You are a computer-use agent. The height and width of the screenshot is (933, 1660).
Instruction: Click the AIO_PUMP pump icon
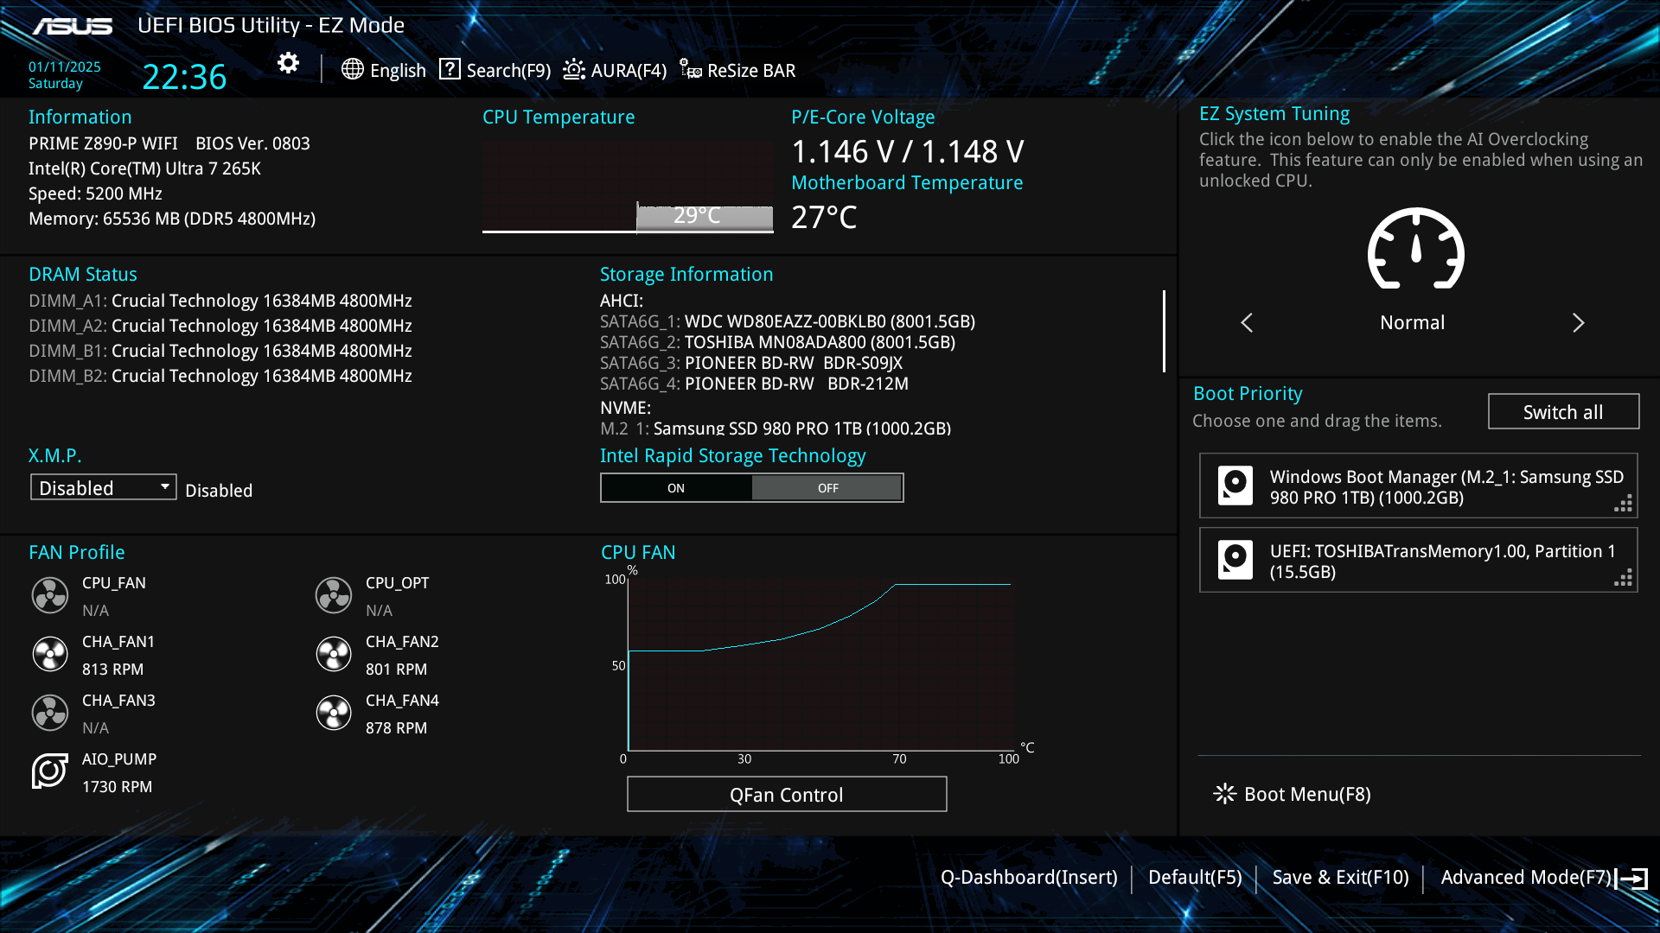point(50,771)
